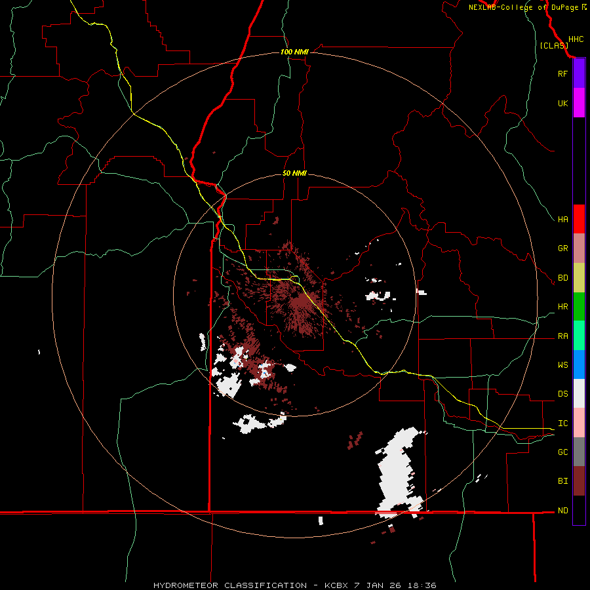
Task: Click the 'BD' legend label
Action: tap(563, 278)
